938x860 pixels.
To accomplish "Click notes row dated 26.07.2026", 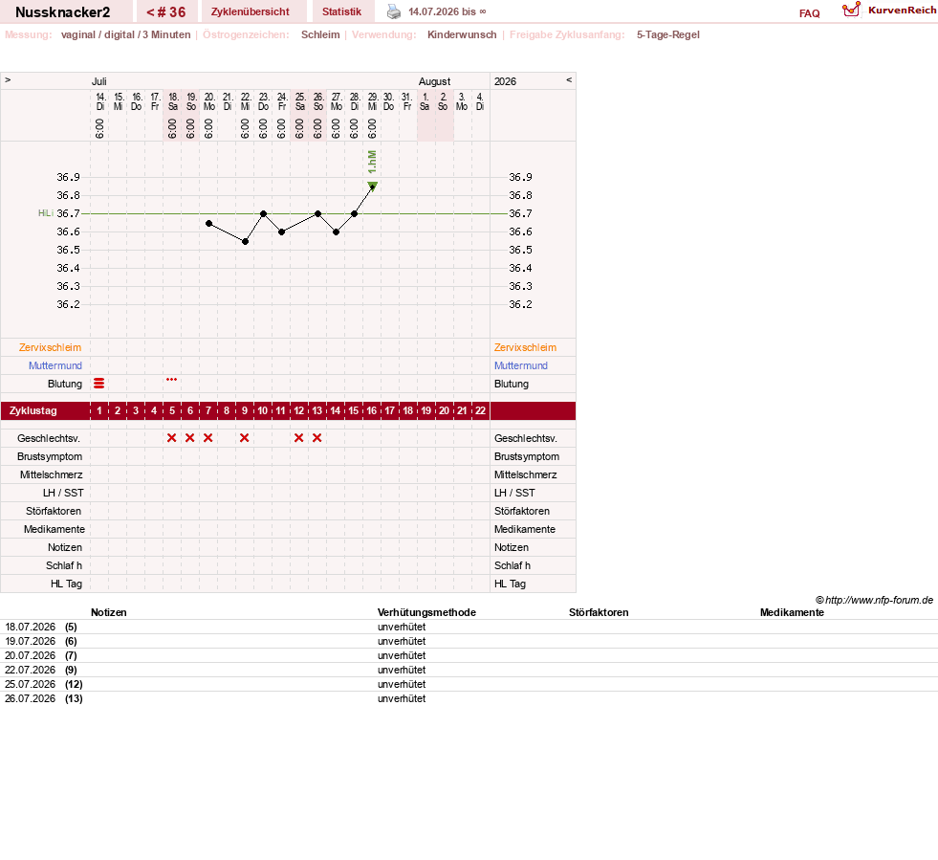I will [x=469, y=698].
